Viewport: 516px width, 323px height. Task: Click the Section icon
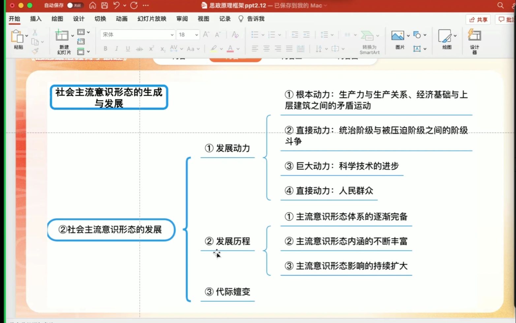tap(81, 52)
